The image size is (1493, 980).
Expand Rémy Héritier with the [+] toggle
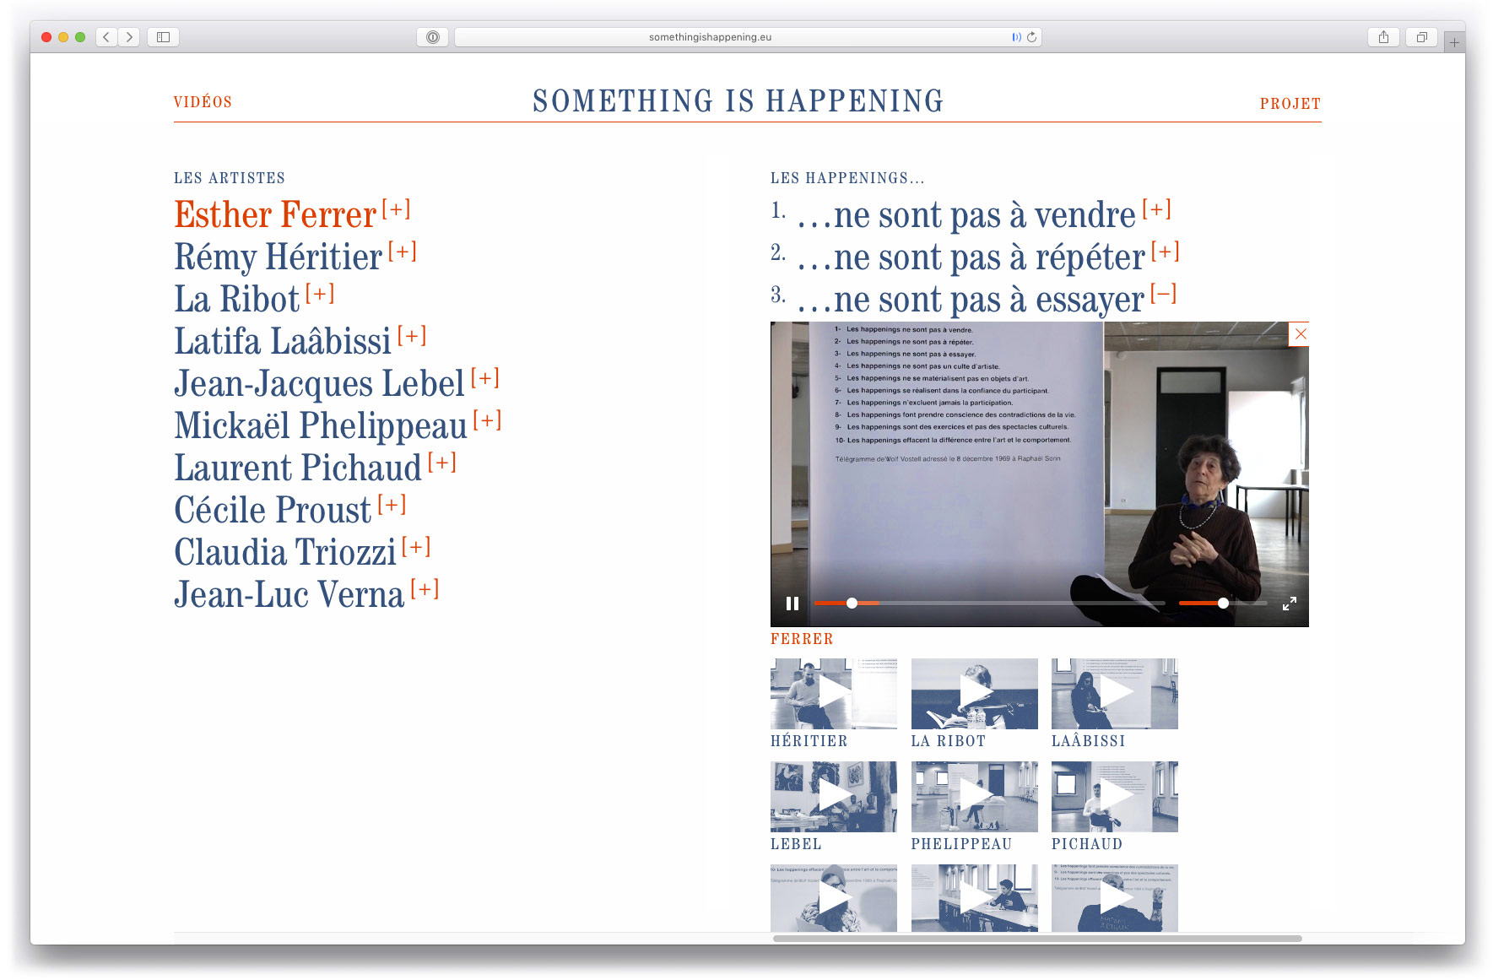[x=403, y=252]
